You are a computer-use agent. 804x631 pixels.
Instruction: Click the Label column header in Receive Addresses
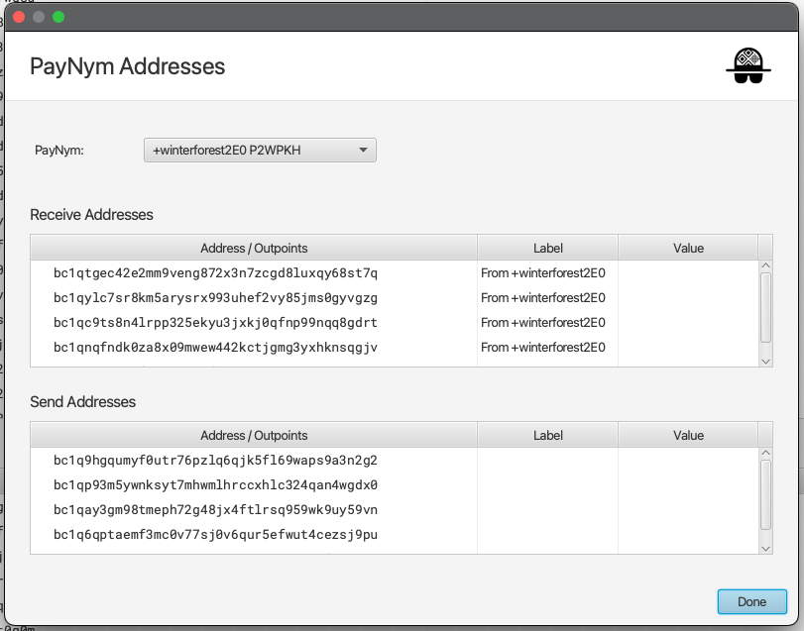pos(547,248)
